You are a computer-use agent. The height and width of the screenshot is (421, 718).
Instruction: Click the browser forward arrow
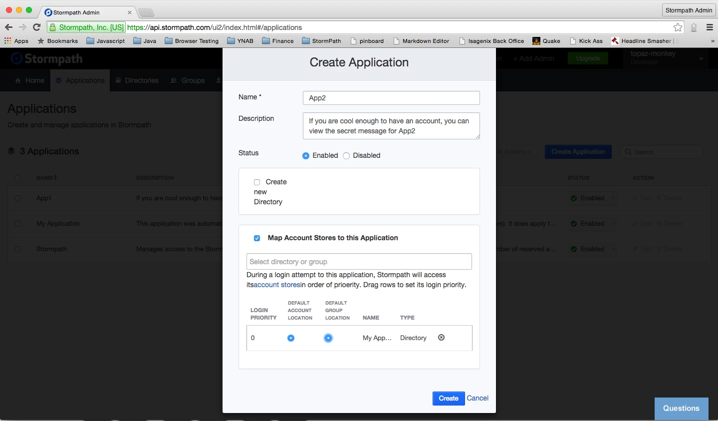(22, 27)
